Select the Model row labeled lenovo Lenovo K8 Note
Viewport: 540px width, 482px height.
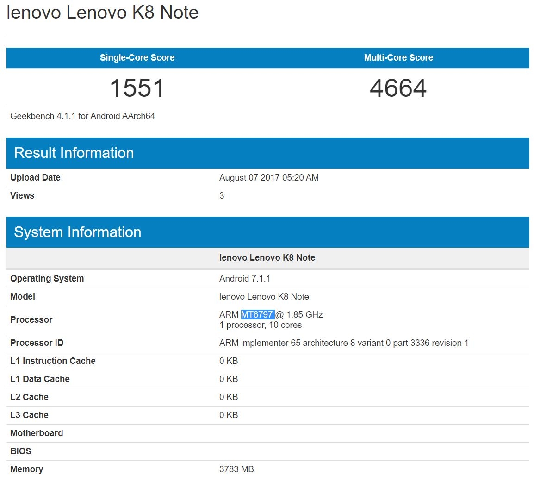coord(22,296)
